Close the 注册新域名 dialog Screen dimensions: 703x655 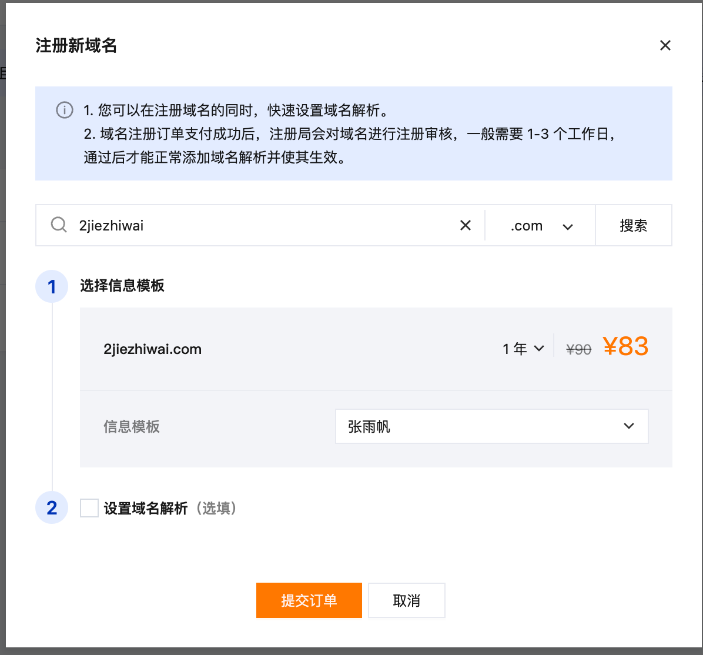(x=665, y=45)
